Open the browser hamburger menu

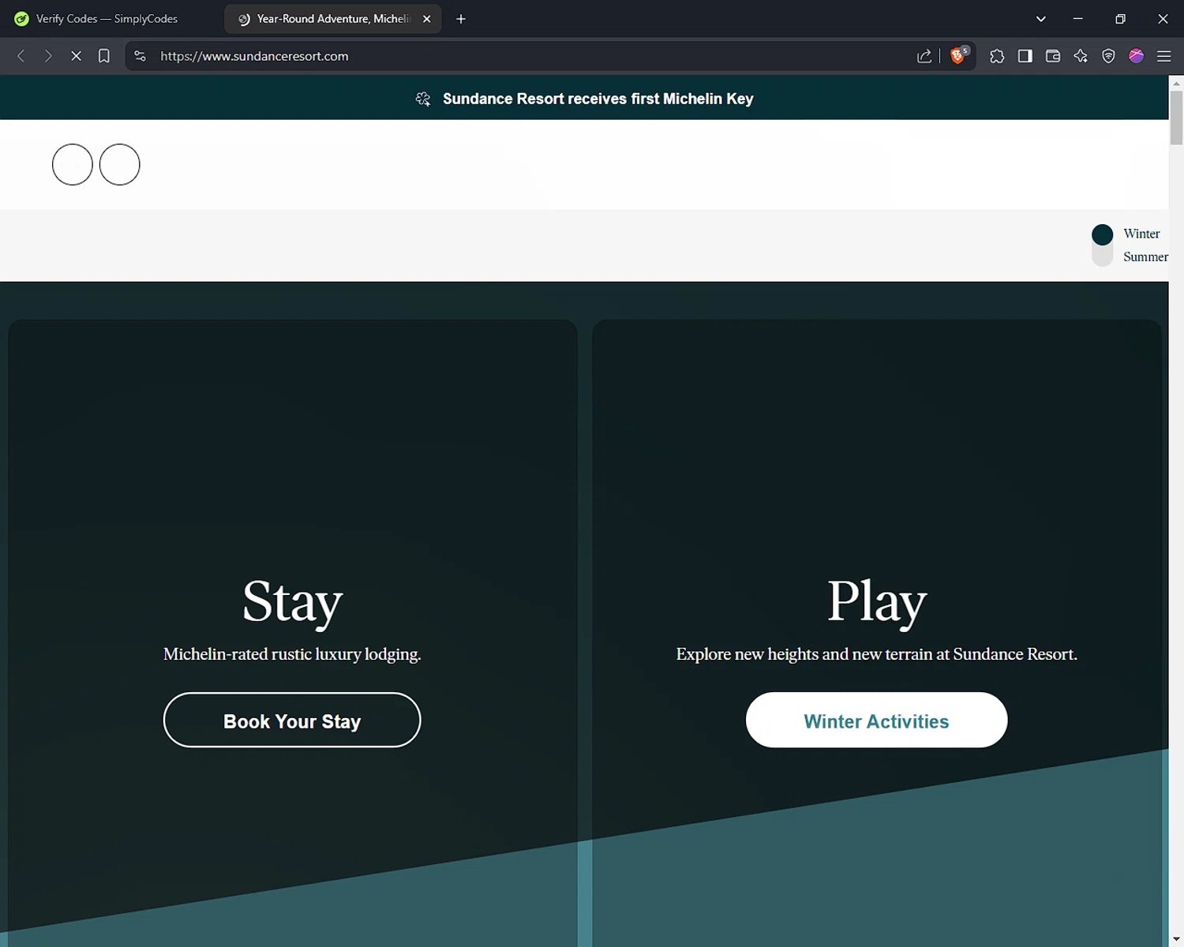(1163, 56)
